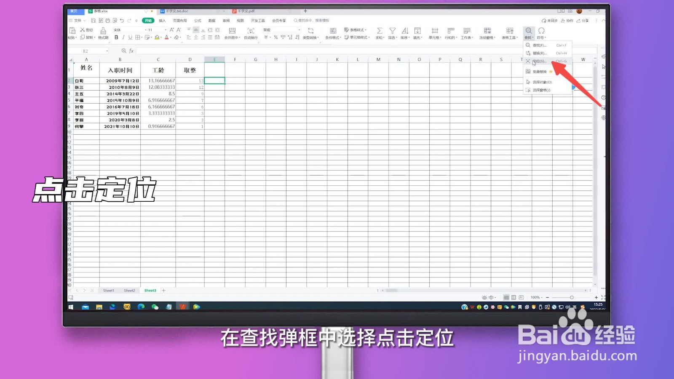Screen dimensions: 674x379
Task: Click the Windows Start button on taskbar
Action: (x=71, y=307)
